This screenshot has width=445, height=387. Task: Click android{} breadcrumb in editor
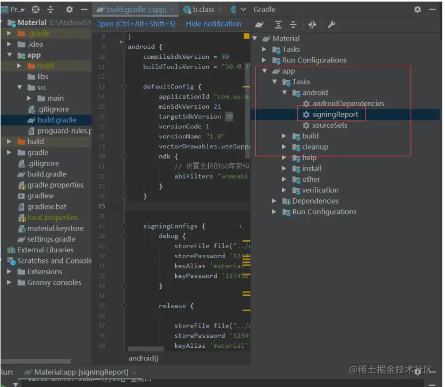[x=143, y=358]
